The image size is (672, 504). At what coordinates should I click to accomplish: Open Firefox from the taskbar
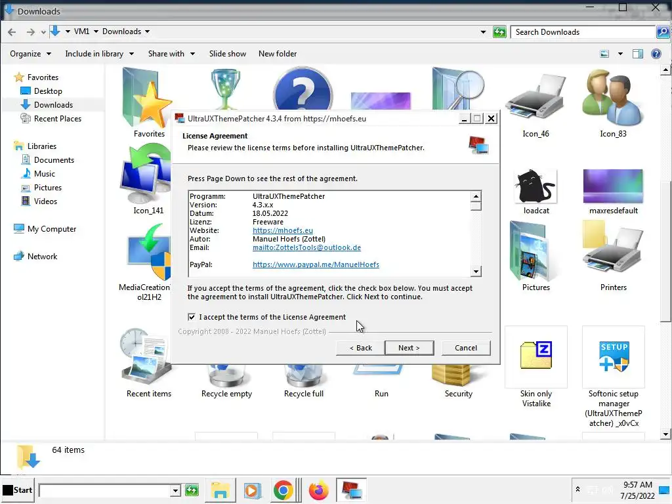[x=318, y=490]
